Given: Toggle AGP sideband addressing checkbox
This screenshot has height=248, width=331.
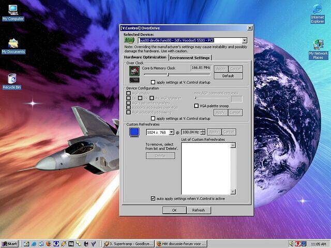Looking at the screenshot, I should [128, 113].
